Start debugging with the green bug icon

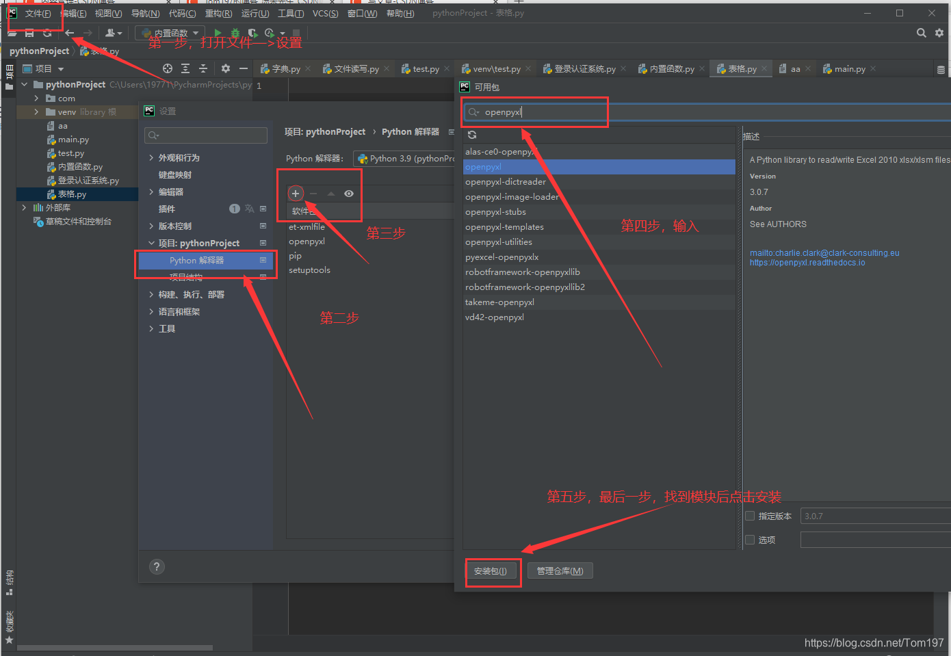click(235, 33)
